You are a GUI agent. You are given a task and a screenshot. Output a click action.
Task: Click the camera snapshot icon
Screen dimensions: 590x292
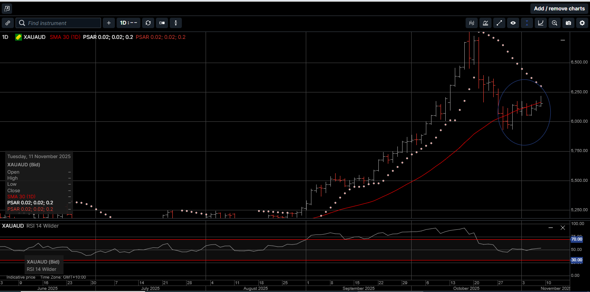(x=568, y=23)
